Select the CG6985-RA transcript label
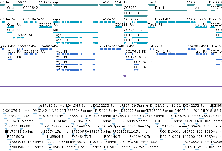This screenshot has width=222, height=151. coord(196,19)
